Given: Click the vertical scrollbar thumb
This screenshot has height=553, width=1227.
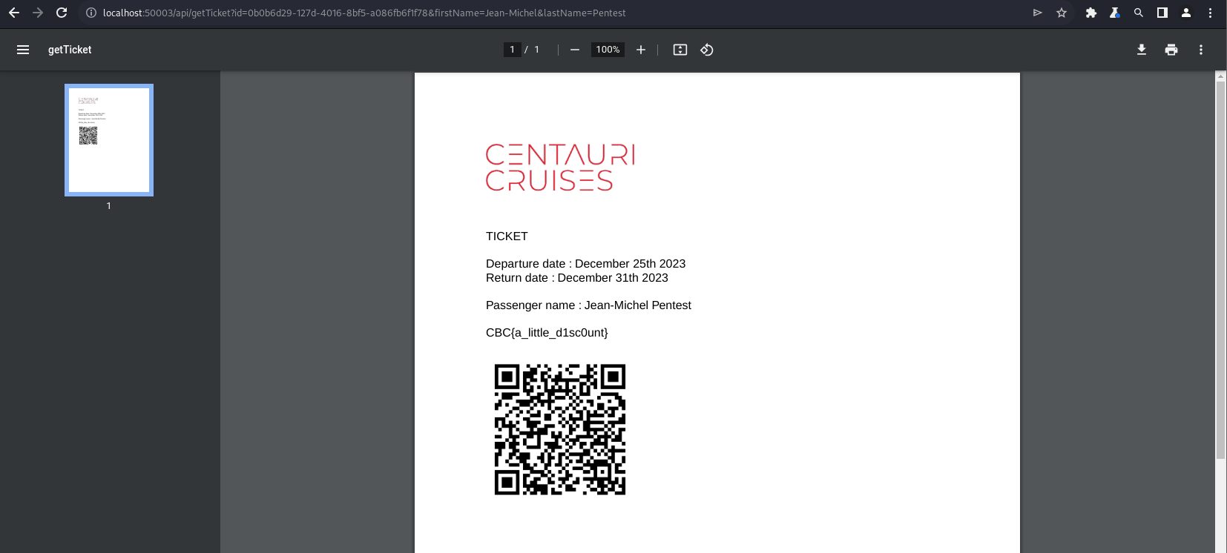Looking at the screenshot, I should tap(1220, 271).
